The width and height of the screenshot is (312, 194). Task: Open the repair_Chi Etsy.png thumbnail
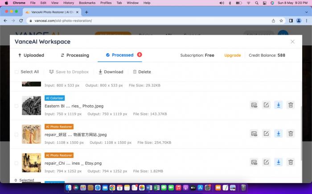pos(32,162)
